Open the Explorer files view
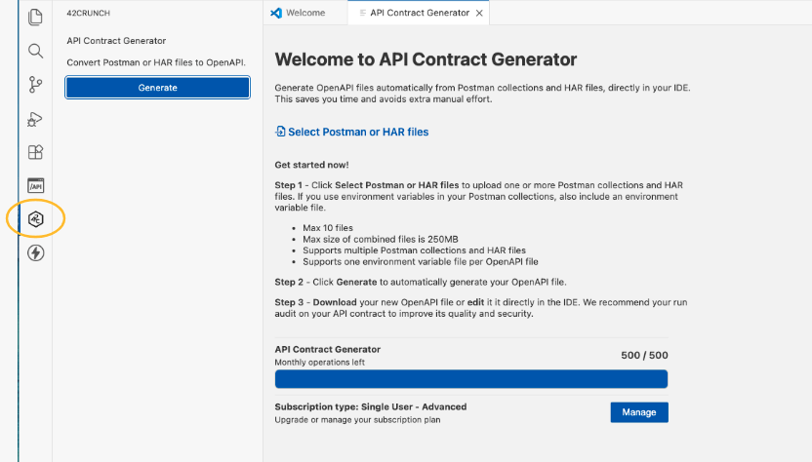 (35, 18)
